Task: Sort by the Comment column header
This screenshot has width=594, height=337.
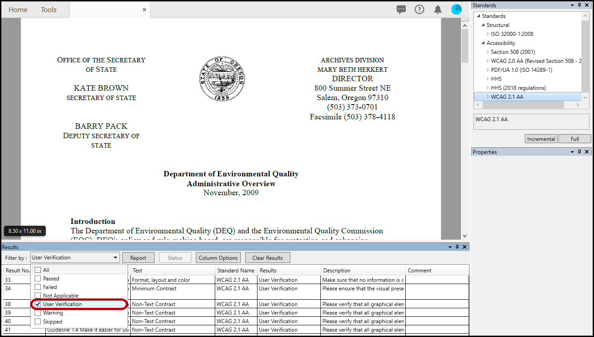Action: click(x=437, y=271)
